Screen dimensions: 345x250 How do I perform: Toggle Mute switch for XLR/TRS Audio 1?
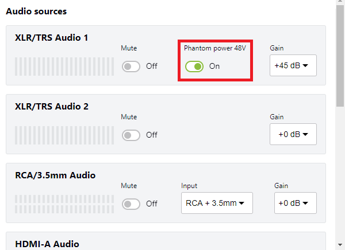[x=131, y=66]
